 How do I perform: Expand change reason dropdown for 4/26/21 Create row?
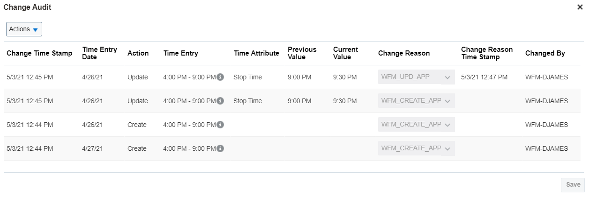447,125
